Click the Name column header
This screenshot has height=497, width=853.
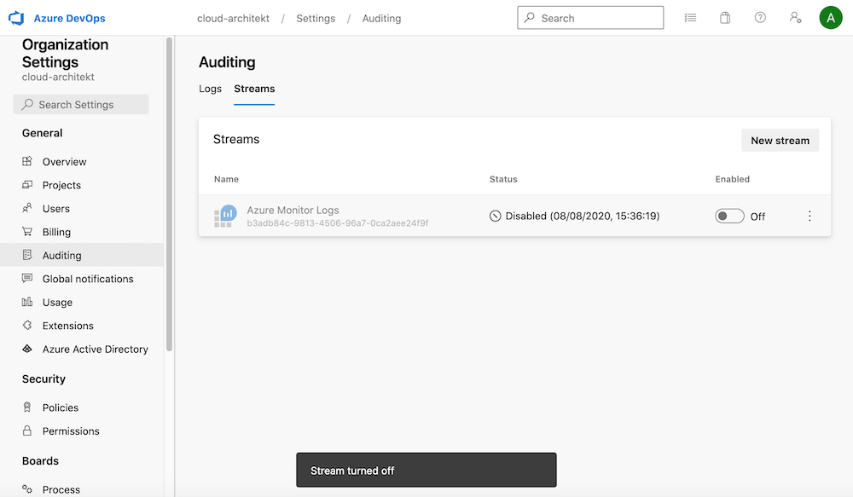(226, 179)
